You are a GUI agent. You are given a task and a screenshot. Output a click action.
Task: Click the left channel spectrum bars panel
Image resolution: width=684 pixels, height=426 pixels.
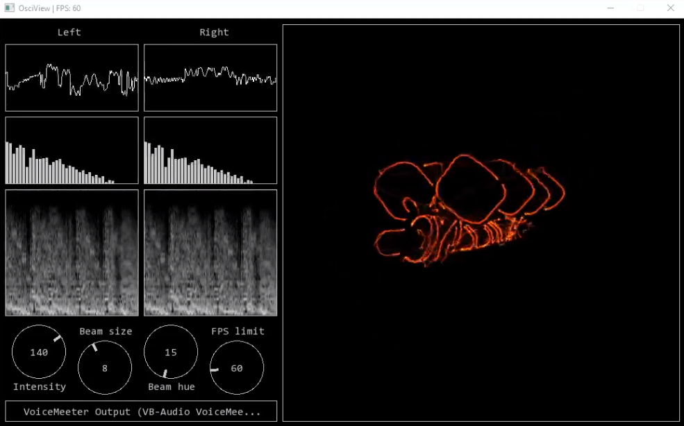[x=72, y=151]
